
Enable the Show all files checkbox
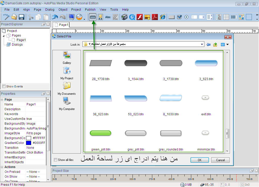[x=56, y=160]
